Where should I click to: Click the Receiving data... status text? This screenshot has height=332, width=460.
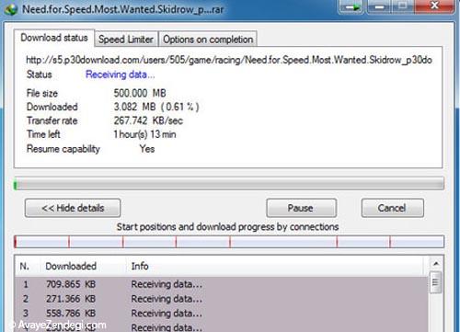tap(121, 74)
